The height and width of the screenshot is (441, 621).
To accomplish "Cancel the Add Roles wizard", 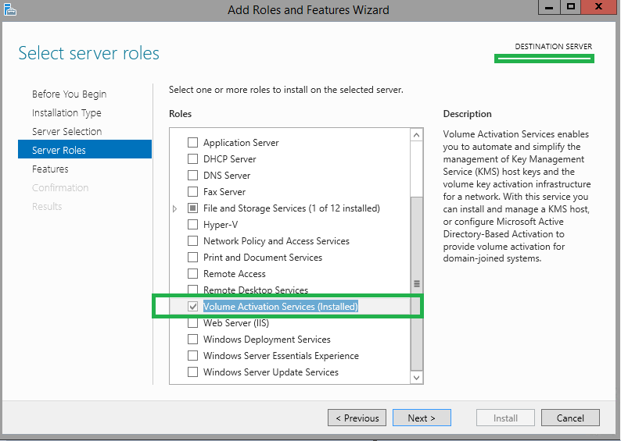I will point(570,418).
